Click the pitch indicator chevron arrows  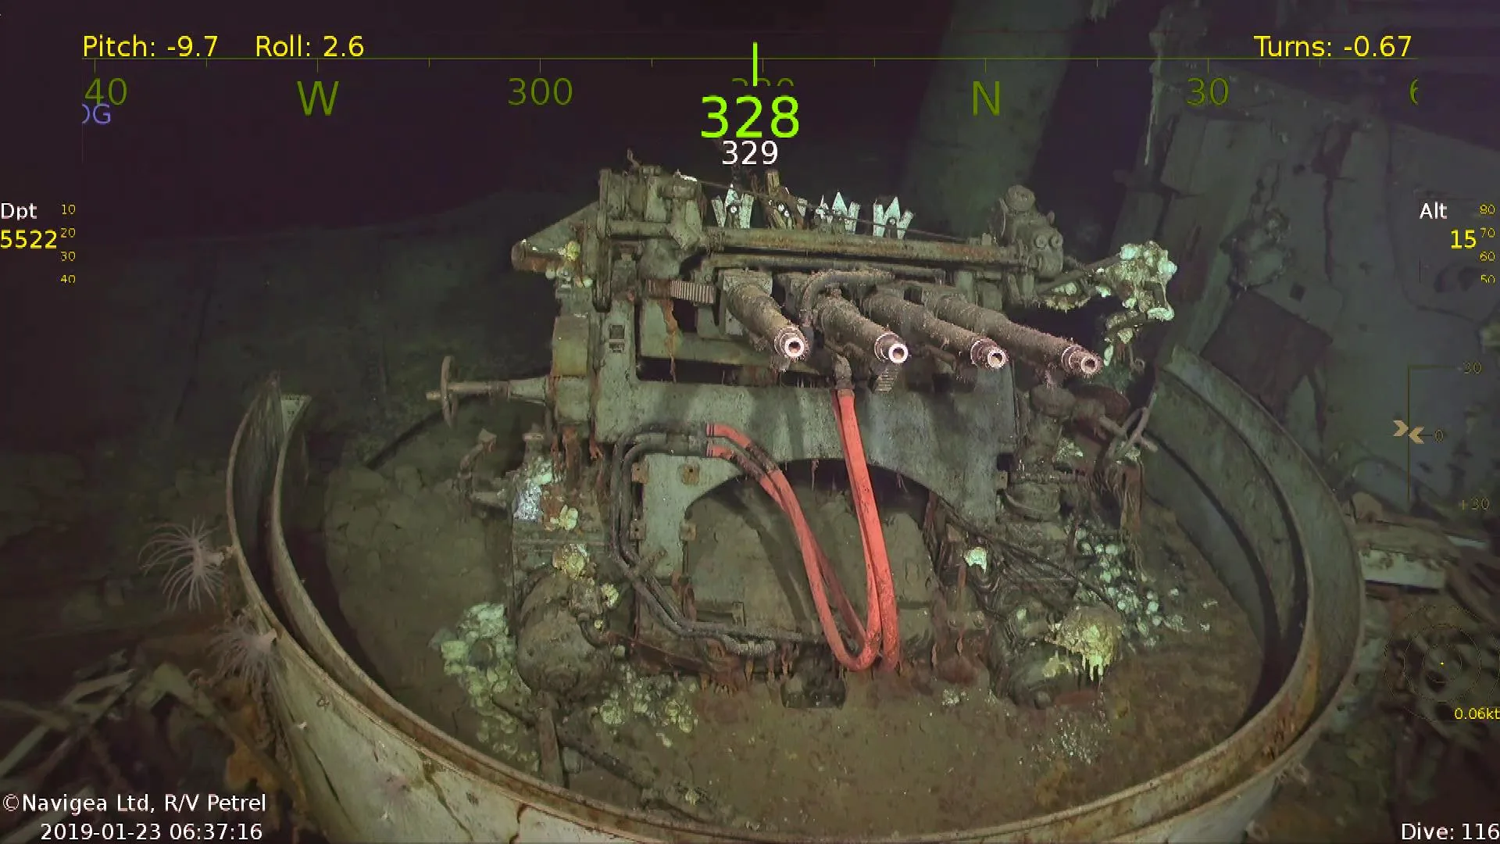(1408, 431)
